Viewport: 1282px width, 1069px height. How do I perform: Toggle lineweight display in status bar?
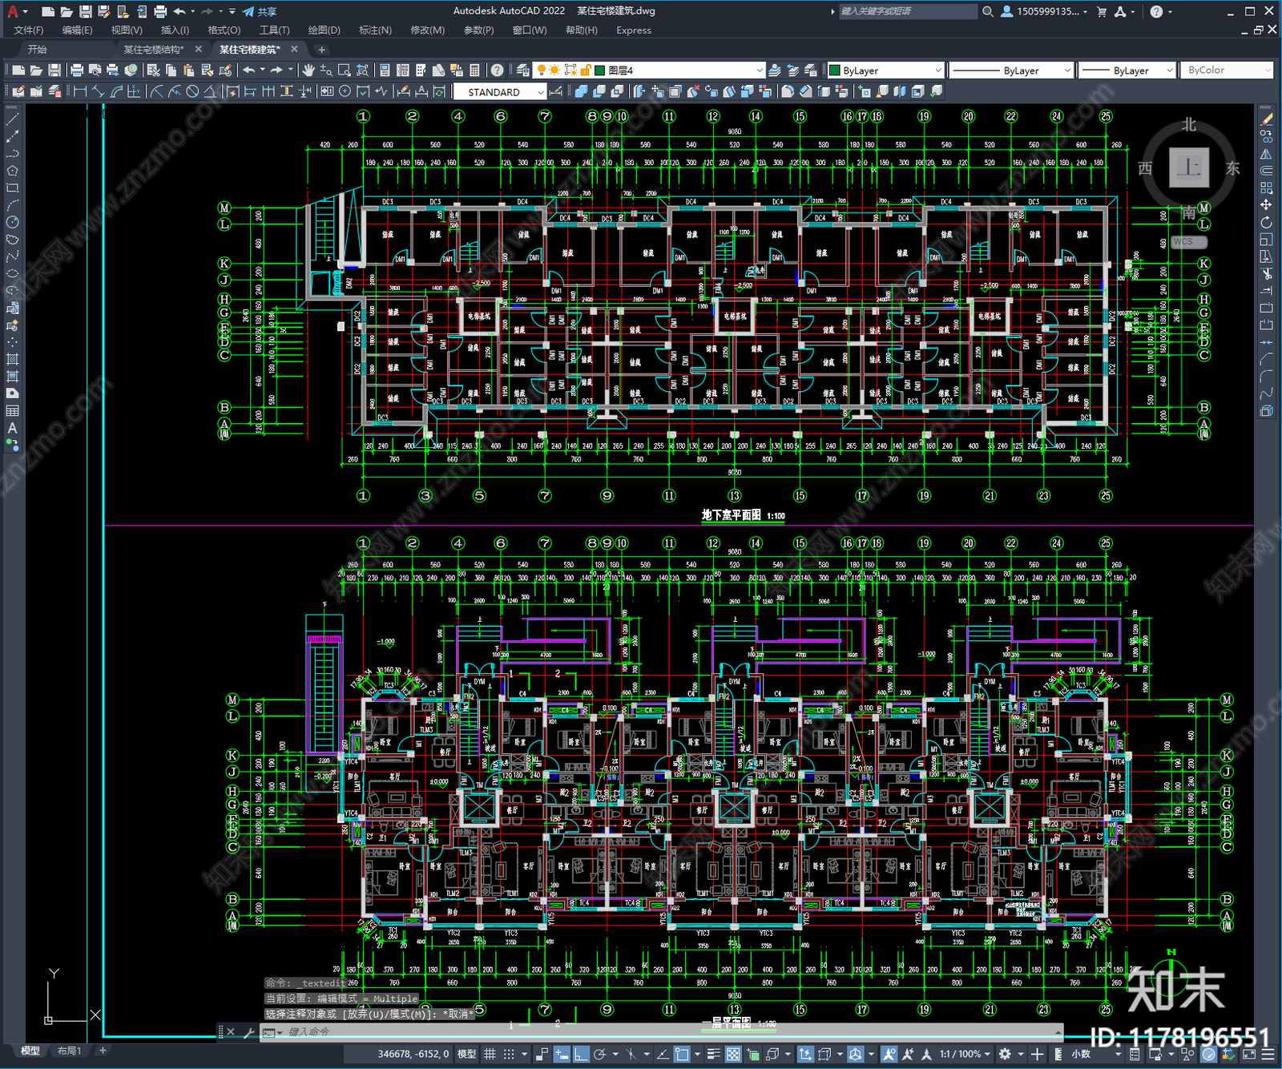[713, 1054]
